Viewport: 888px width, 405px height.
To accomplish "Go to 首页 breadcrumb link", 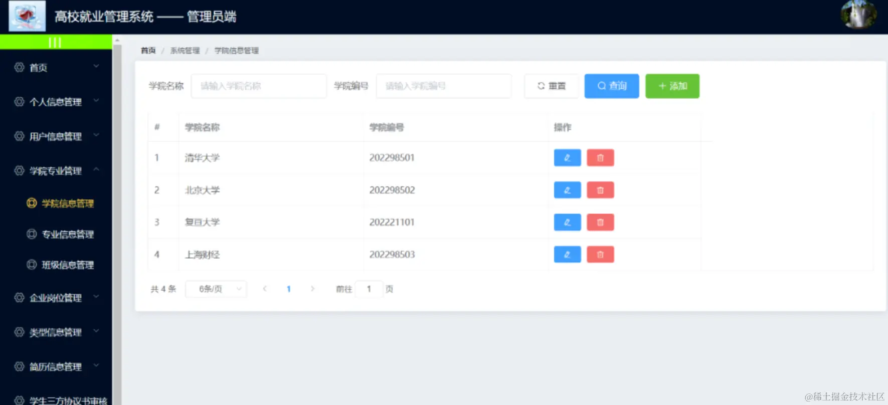I will [148, 51].
